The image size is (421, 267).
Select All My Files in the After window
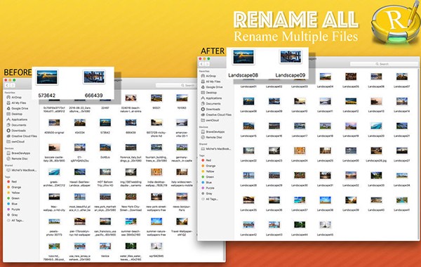(210, 82)
